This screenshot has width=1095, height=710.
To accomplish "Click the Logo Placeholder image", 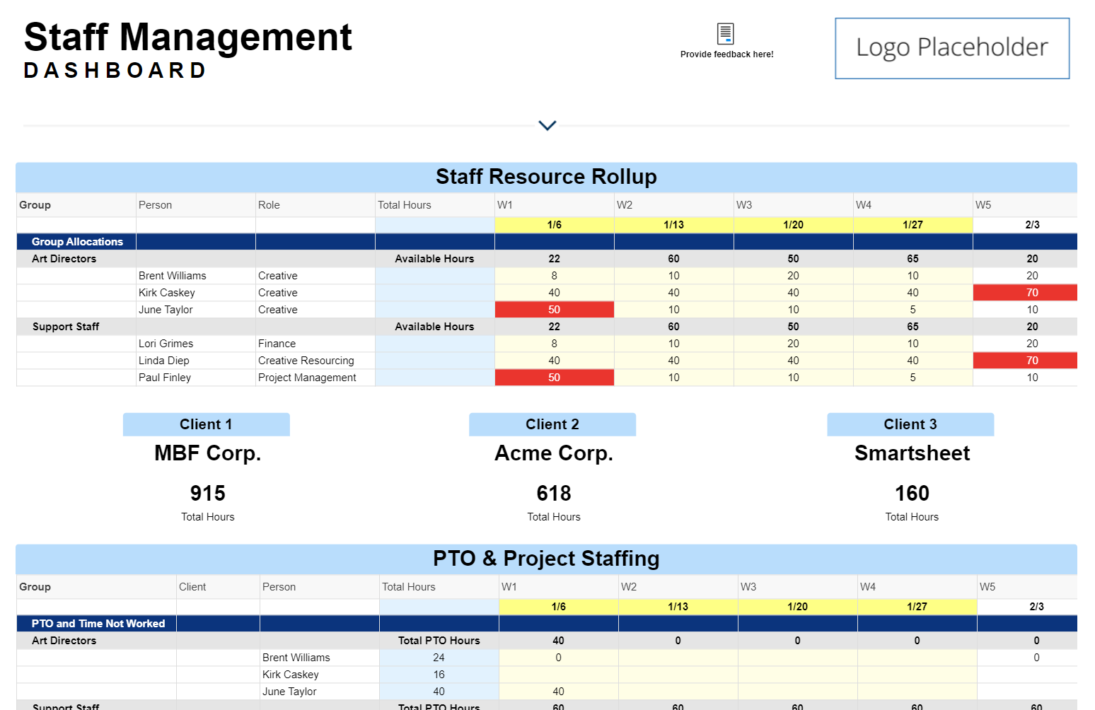I will (x=951, y=48).
